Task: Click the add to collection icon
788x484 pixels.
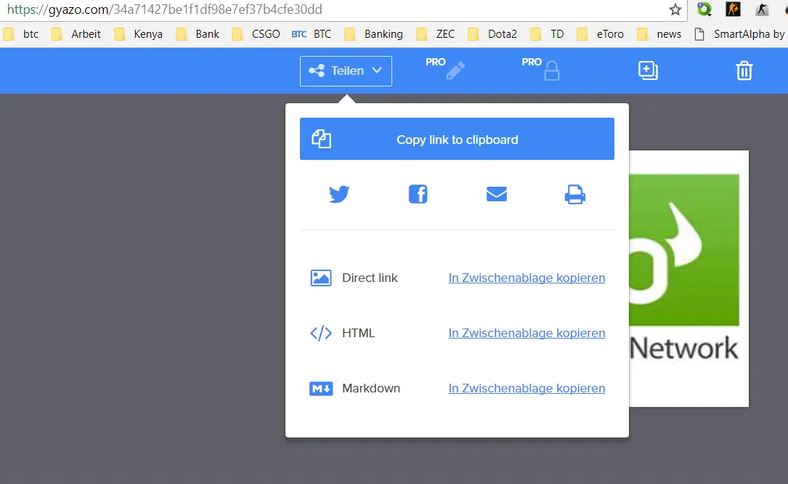Action: pyautogui.click(x=648, y=70)
